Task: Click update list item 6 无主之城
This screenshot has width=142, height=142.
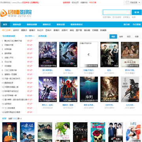Action: (x=8, y=62)
